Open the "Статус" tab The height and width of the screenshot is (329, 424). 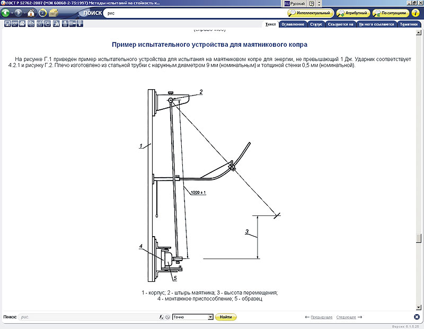tap(316, 24)
